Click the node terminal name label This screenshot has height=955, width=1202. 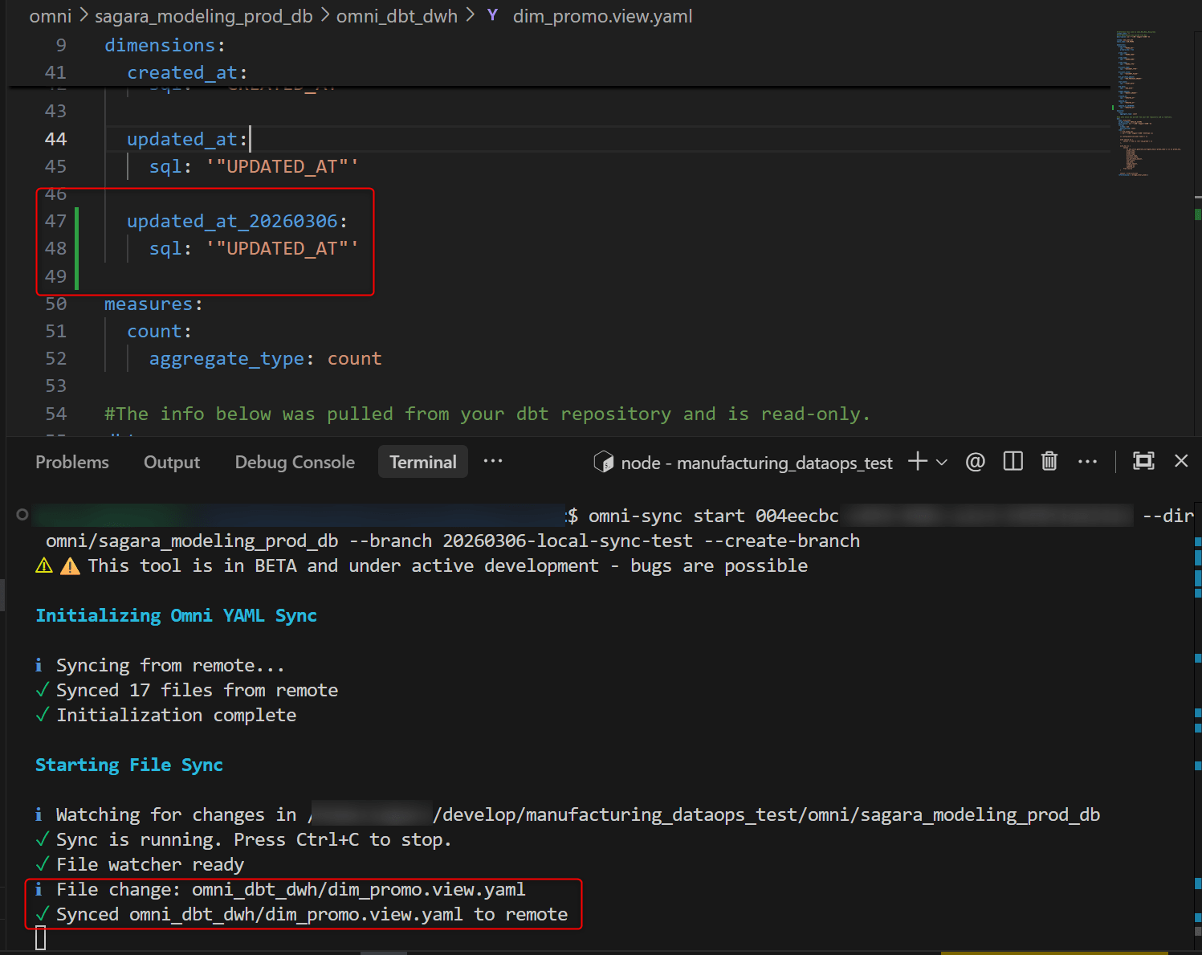756,463
